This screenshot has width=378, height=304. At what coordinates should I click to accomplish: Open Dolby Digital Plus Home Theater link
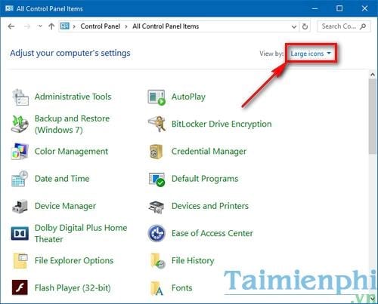(x=81, y=233)
